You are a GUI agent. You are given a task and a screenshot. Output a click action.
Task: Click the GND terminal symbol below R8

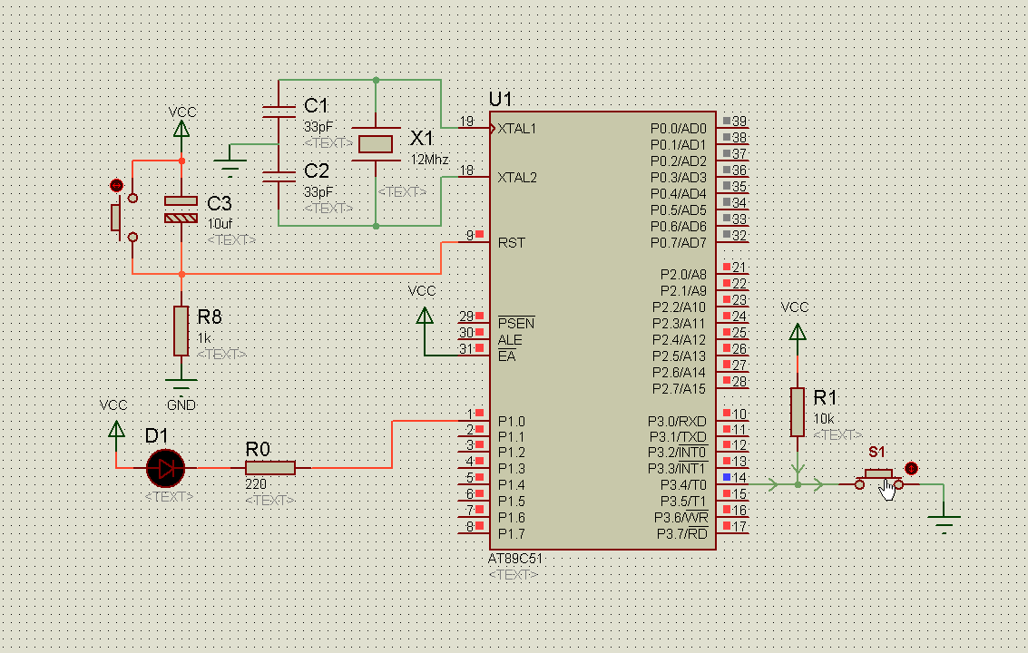click(181, 387)
